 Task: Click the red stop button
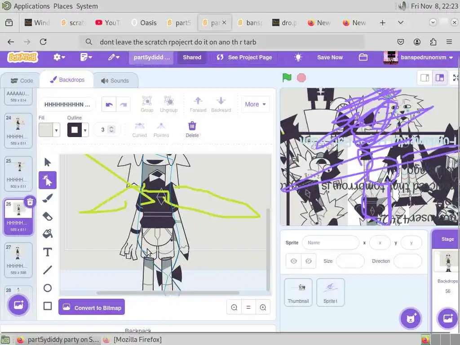pyautogui.click(x=301, y=78)
